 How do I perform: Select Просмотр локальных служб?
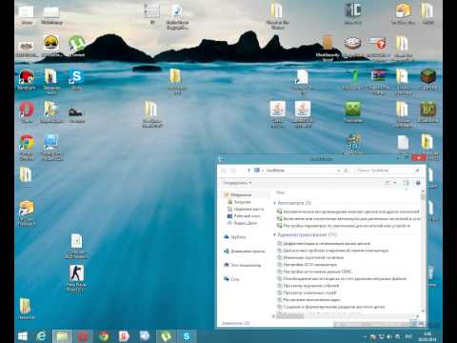pos(307,293)
